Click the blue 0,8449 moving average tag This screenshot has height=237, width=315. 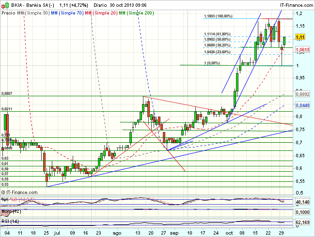[302, 105]
